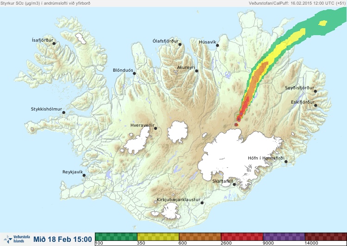Click the Ísafjörður location dot

pyautogui.click(x=54, y=43)
